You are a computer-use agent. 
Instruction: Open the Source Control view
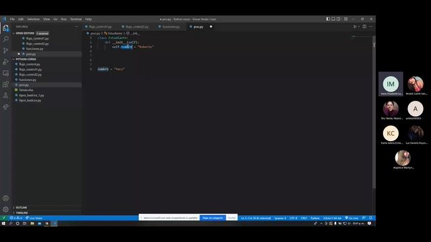coord(5,50)
